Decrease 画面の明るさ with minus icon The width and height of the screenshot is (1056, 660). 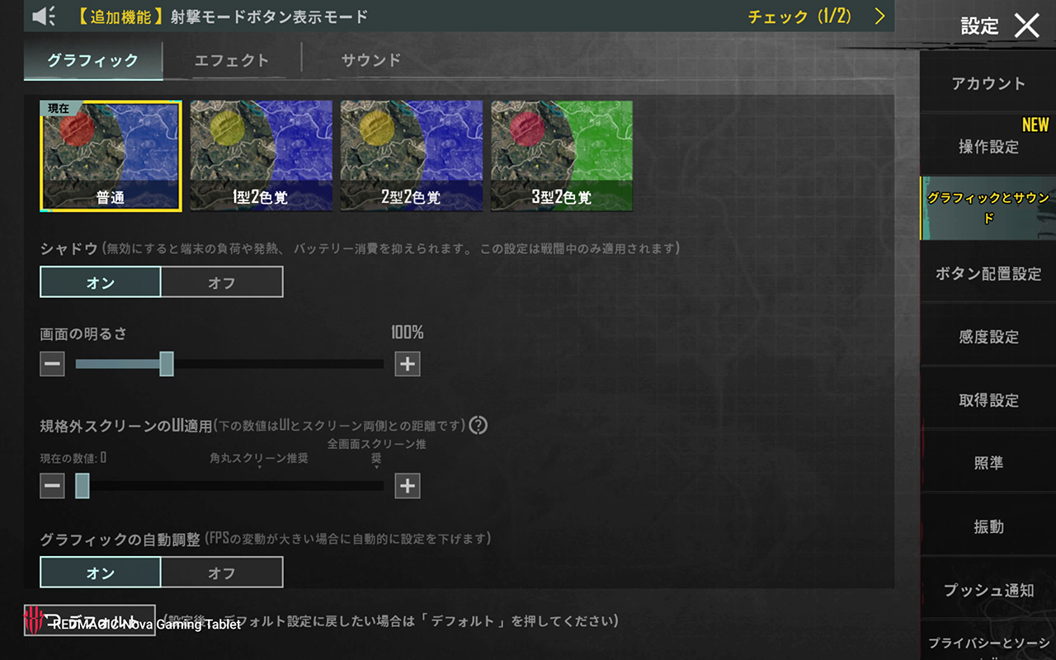click(x=52, y=364)
